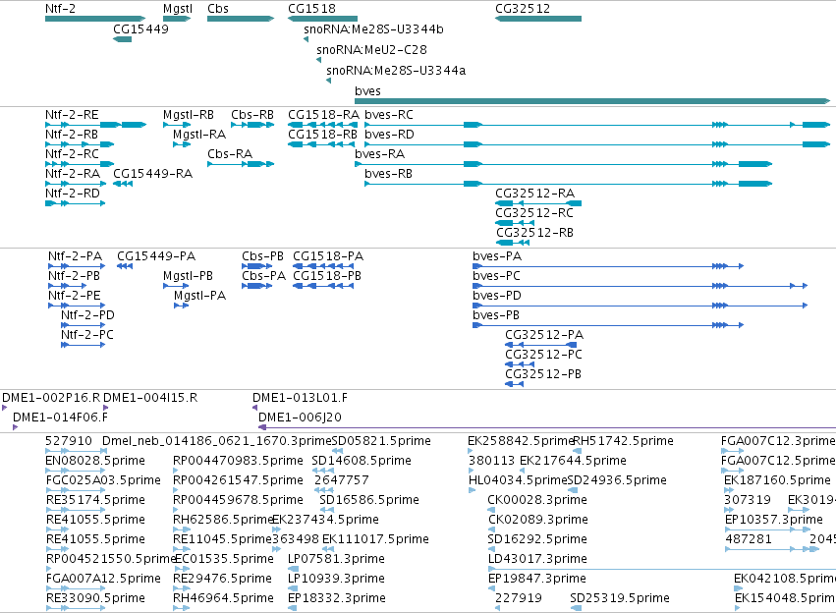Click the CG15449 gene label
Viewport: 836px width, 613px height.
pyautogui.click(x=140, y=29)
